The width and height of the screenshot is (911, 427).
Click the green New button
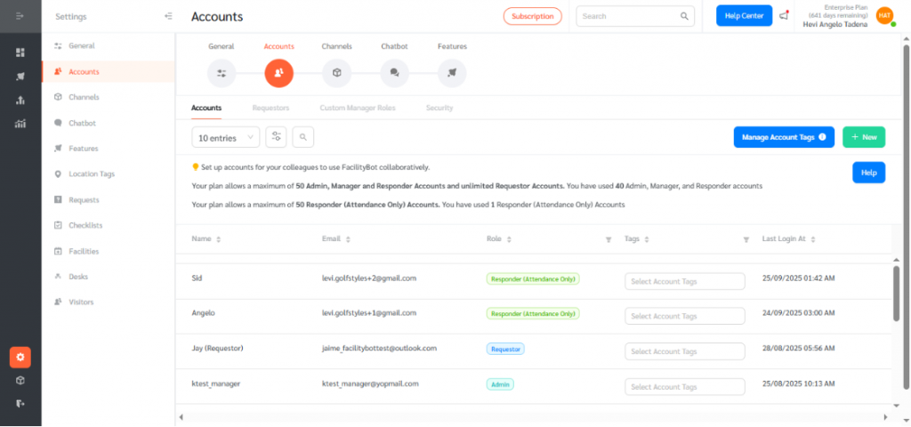[x=863, y=137]
